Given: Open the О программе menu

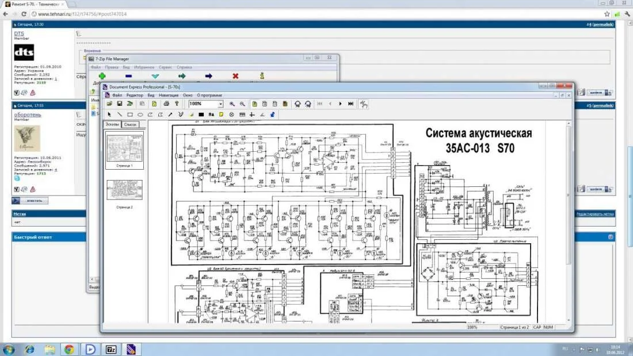Looking at the screenshot, I should pyautogui.click(x=209, y=95).
